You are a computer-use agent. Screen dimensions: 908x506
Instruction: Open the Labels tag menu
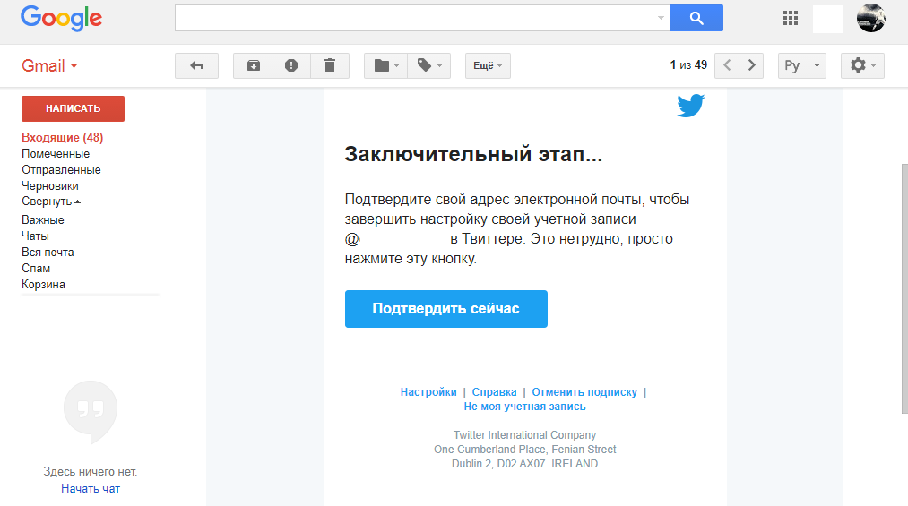coord(429,65)
